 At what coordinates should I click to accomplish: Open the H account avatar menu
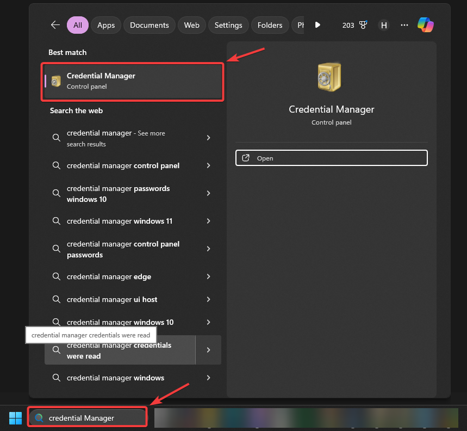(x=384, y=25)
